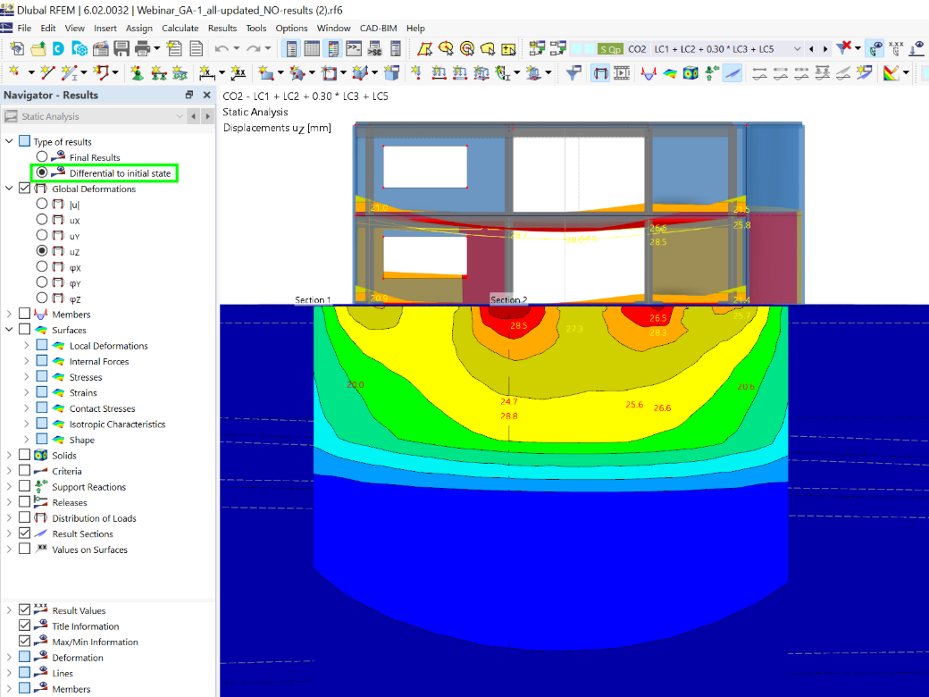
Task: Open the Calculate menu
Action: (180, 28)
